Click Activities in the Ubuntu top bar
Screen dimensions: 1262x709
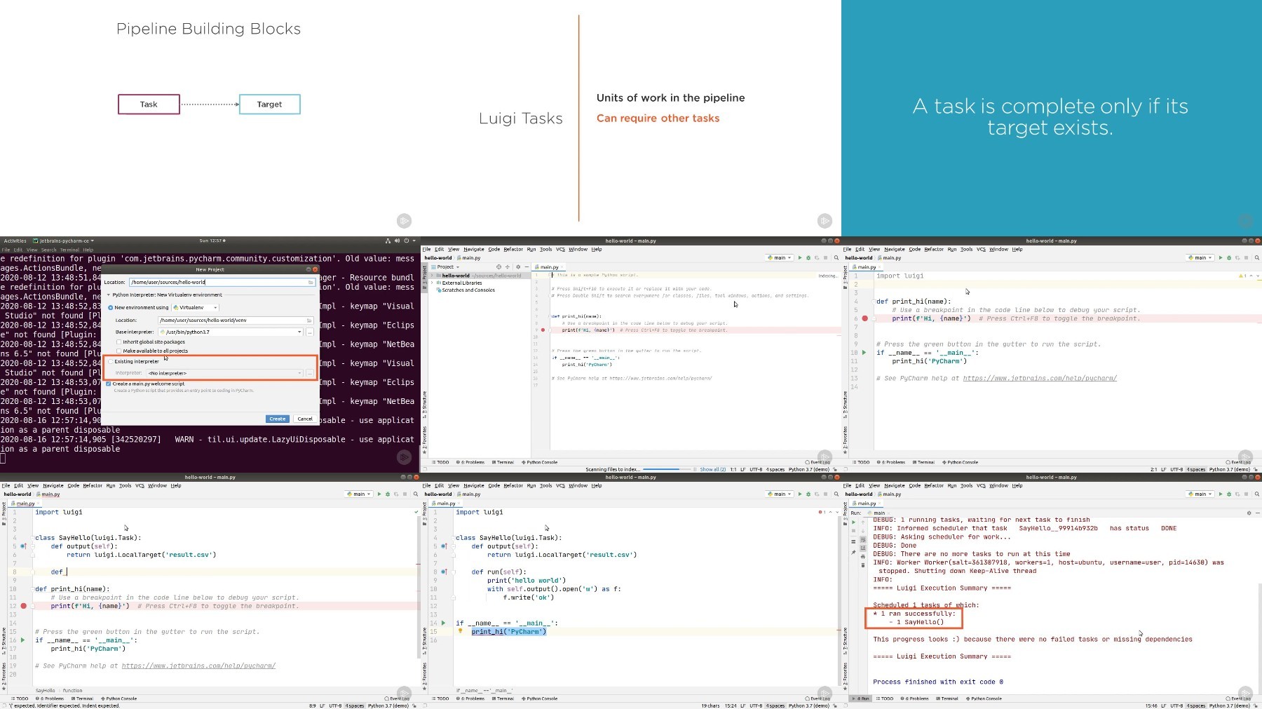(15, 241)
